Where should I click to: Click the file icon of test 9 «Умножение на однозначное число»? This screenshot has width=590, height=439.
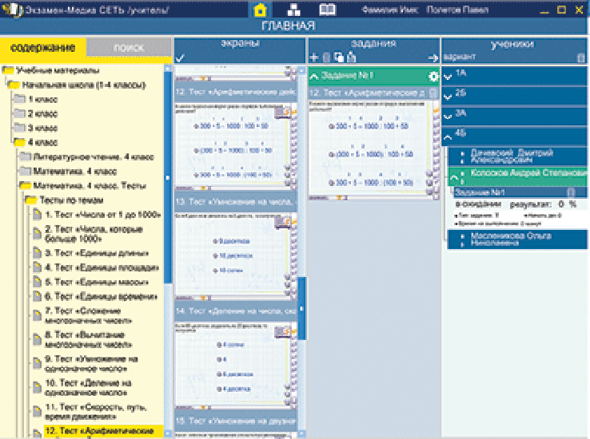click(x=37, y=363)
